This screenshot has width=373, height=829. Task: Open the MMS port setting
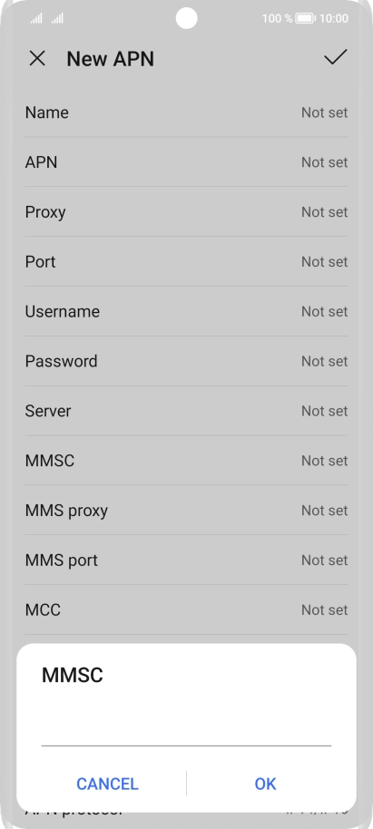(186, 560)
